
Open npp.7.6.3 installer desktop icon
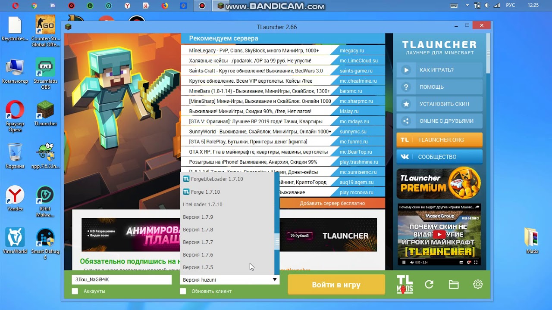tap(45, 156)
